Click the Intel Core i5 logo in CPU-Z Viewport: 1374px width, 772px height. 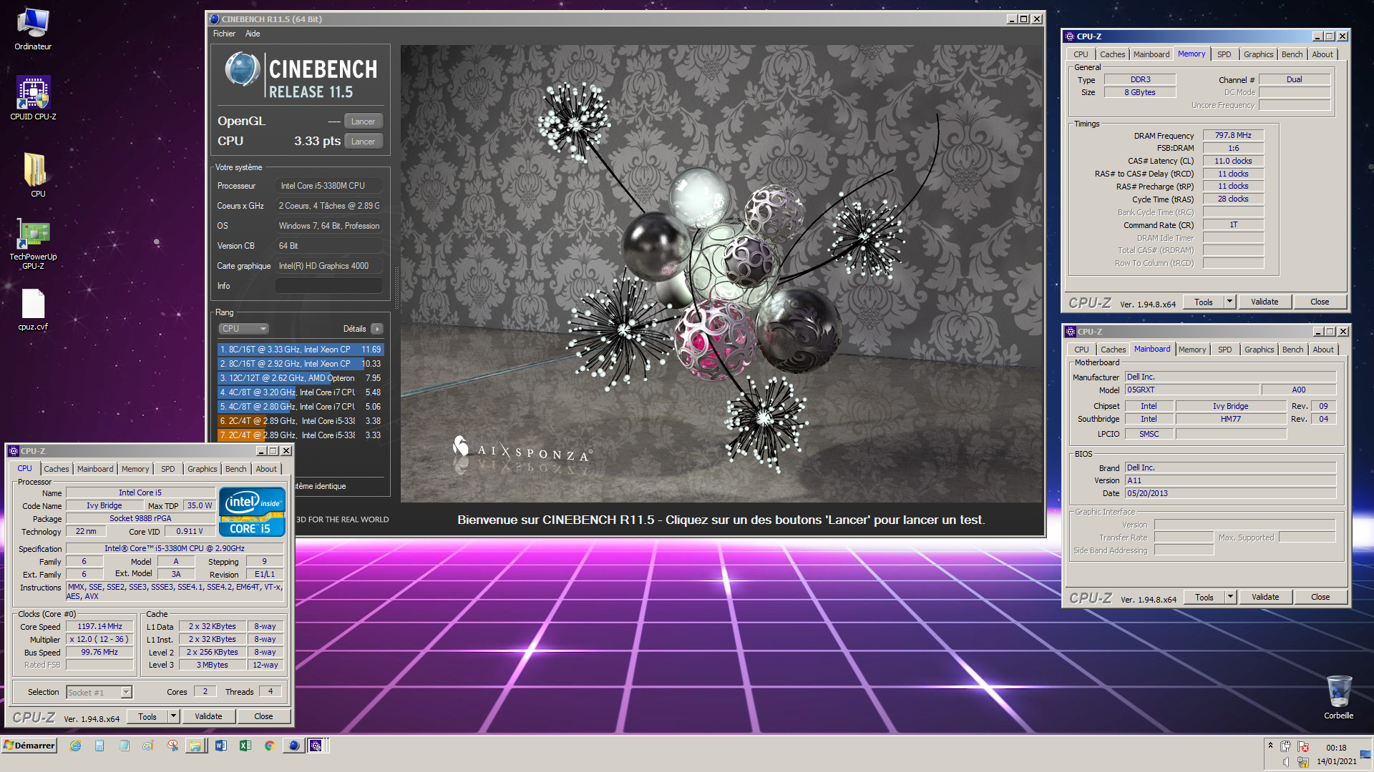coord(252,511)
